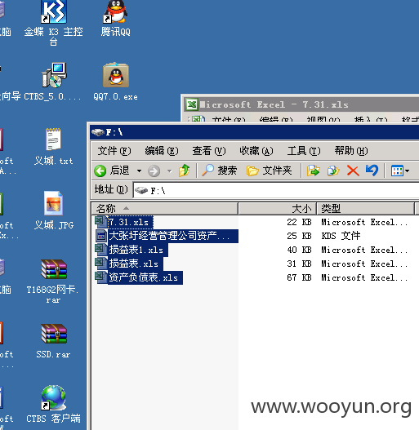Click the blue Undo arrow icon
Viewport: 419px width, 430px height.
372,171
